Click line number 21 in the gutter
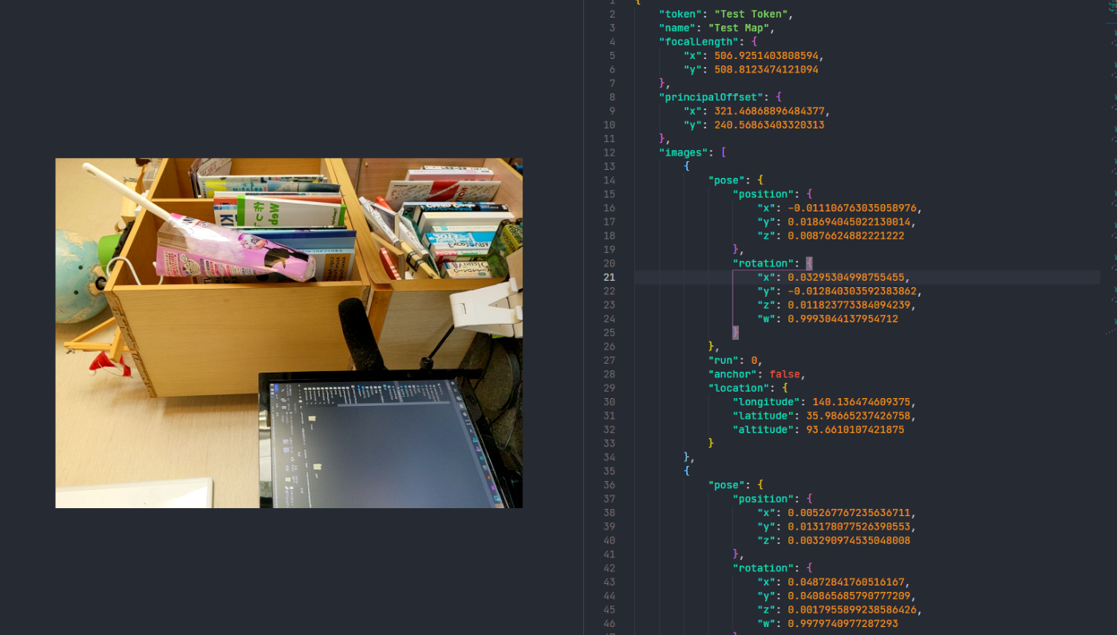The width and height of the screenshot is (1117, 635). pyautogui.click(x=610, y=278)
